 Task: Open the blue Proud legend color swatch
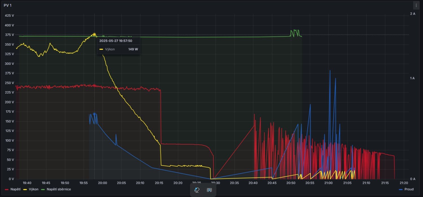click(x=401, y=189)
